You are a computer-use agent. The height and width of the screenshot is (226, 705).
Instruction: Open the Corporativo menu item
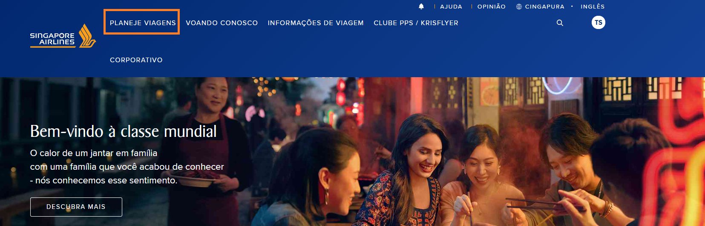point(136,60)
